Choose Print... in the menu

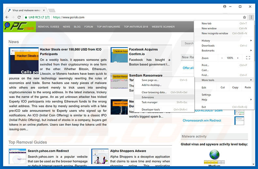pyautogui.click(x=224, y=65)
